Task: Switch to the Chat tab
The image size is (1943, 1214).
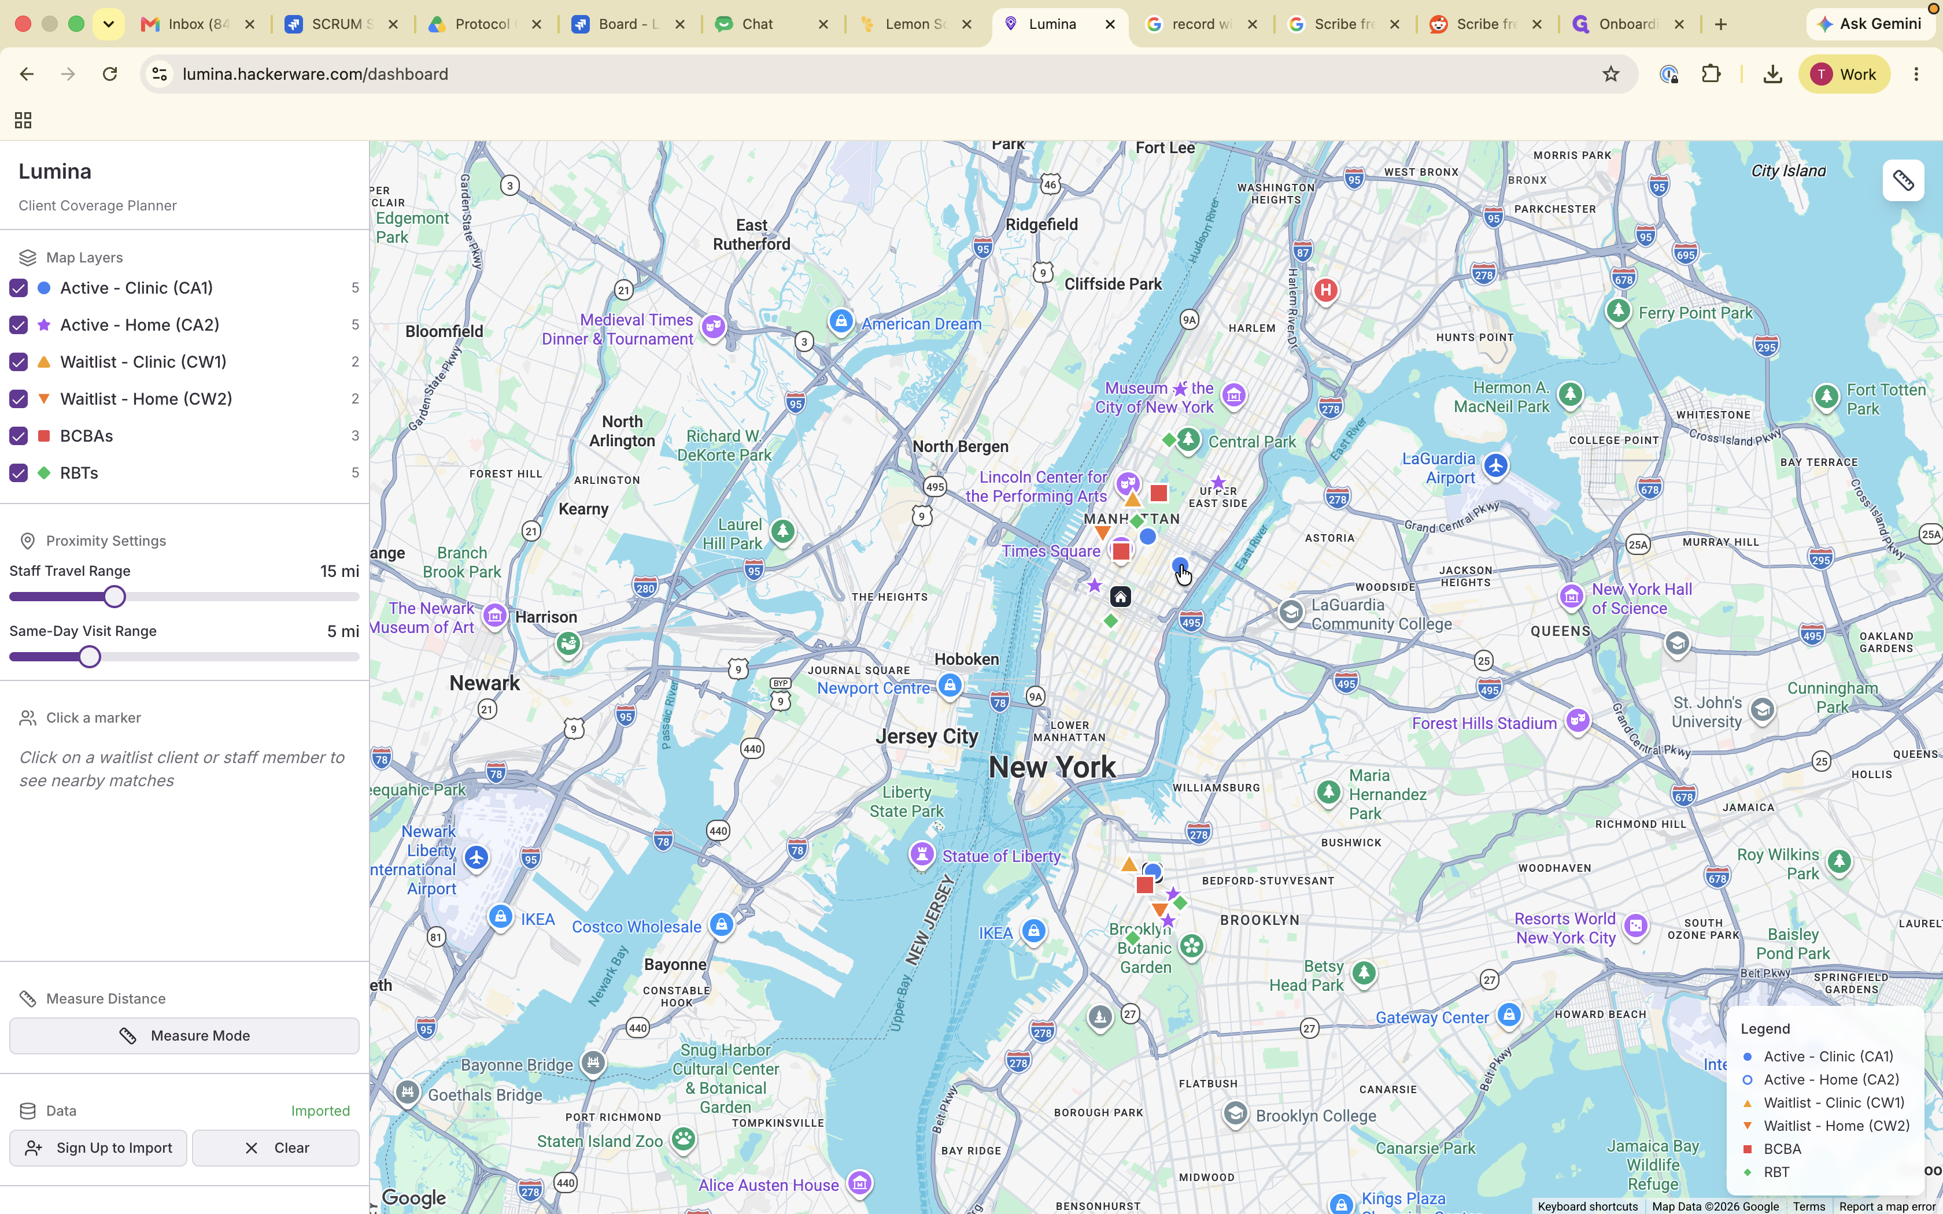Action: pyautogui.click(x=771, y=24)
